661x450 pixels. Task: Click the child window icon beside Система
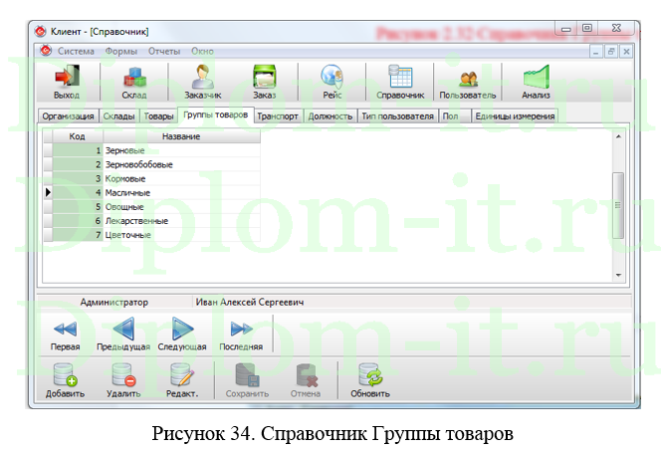(x=46, y=51)
